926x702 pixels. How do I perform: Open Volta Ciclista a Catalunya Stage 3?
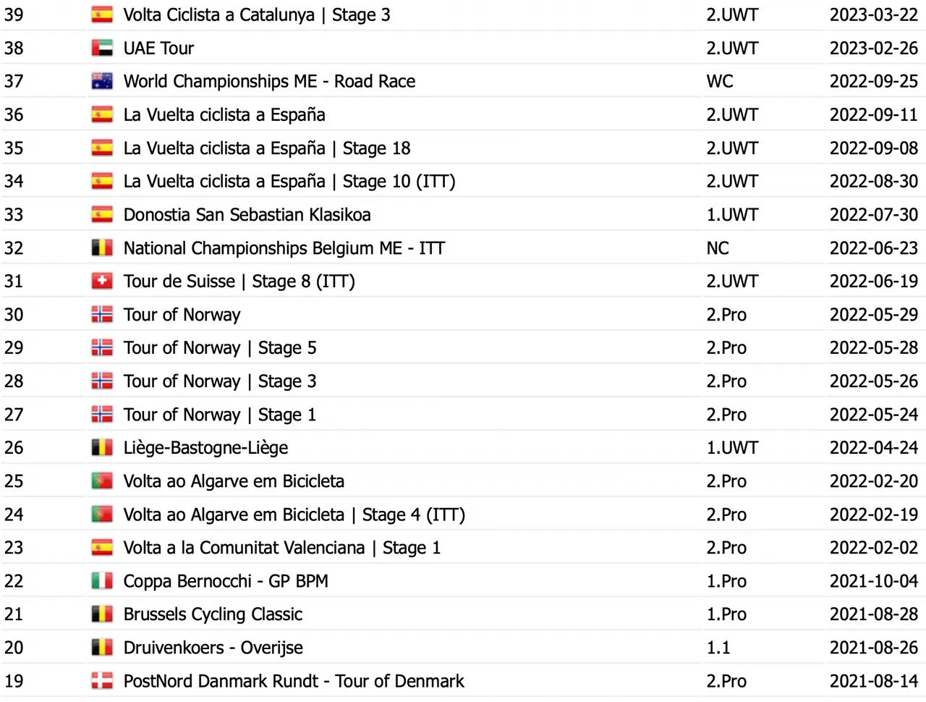tap(257, 15)
